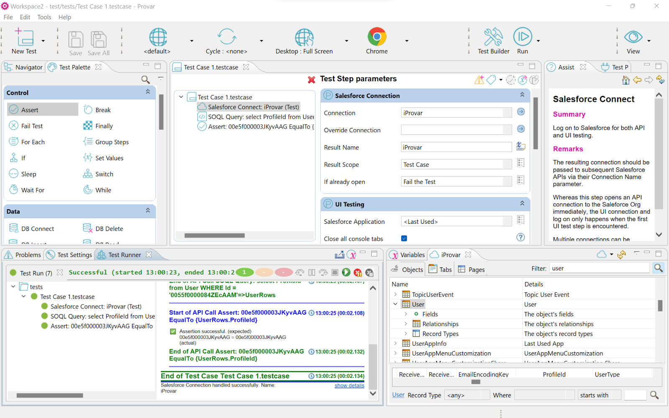Click the show details link
Image resolution: width=669 pixels, height=418 pixels.
point(349,385)
